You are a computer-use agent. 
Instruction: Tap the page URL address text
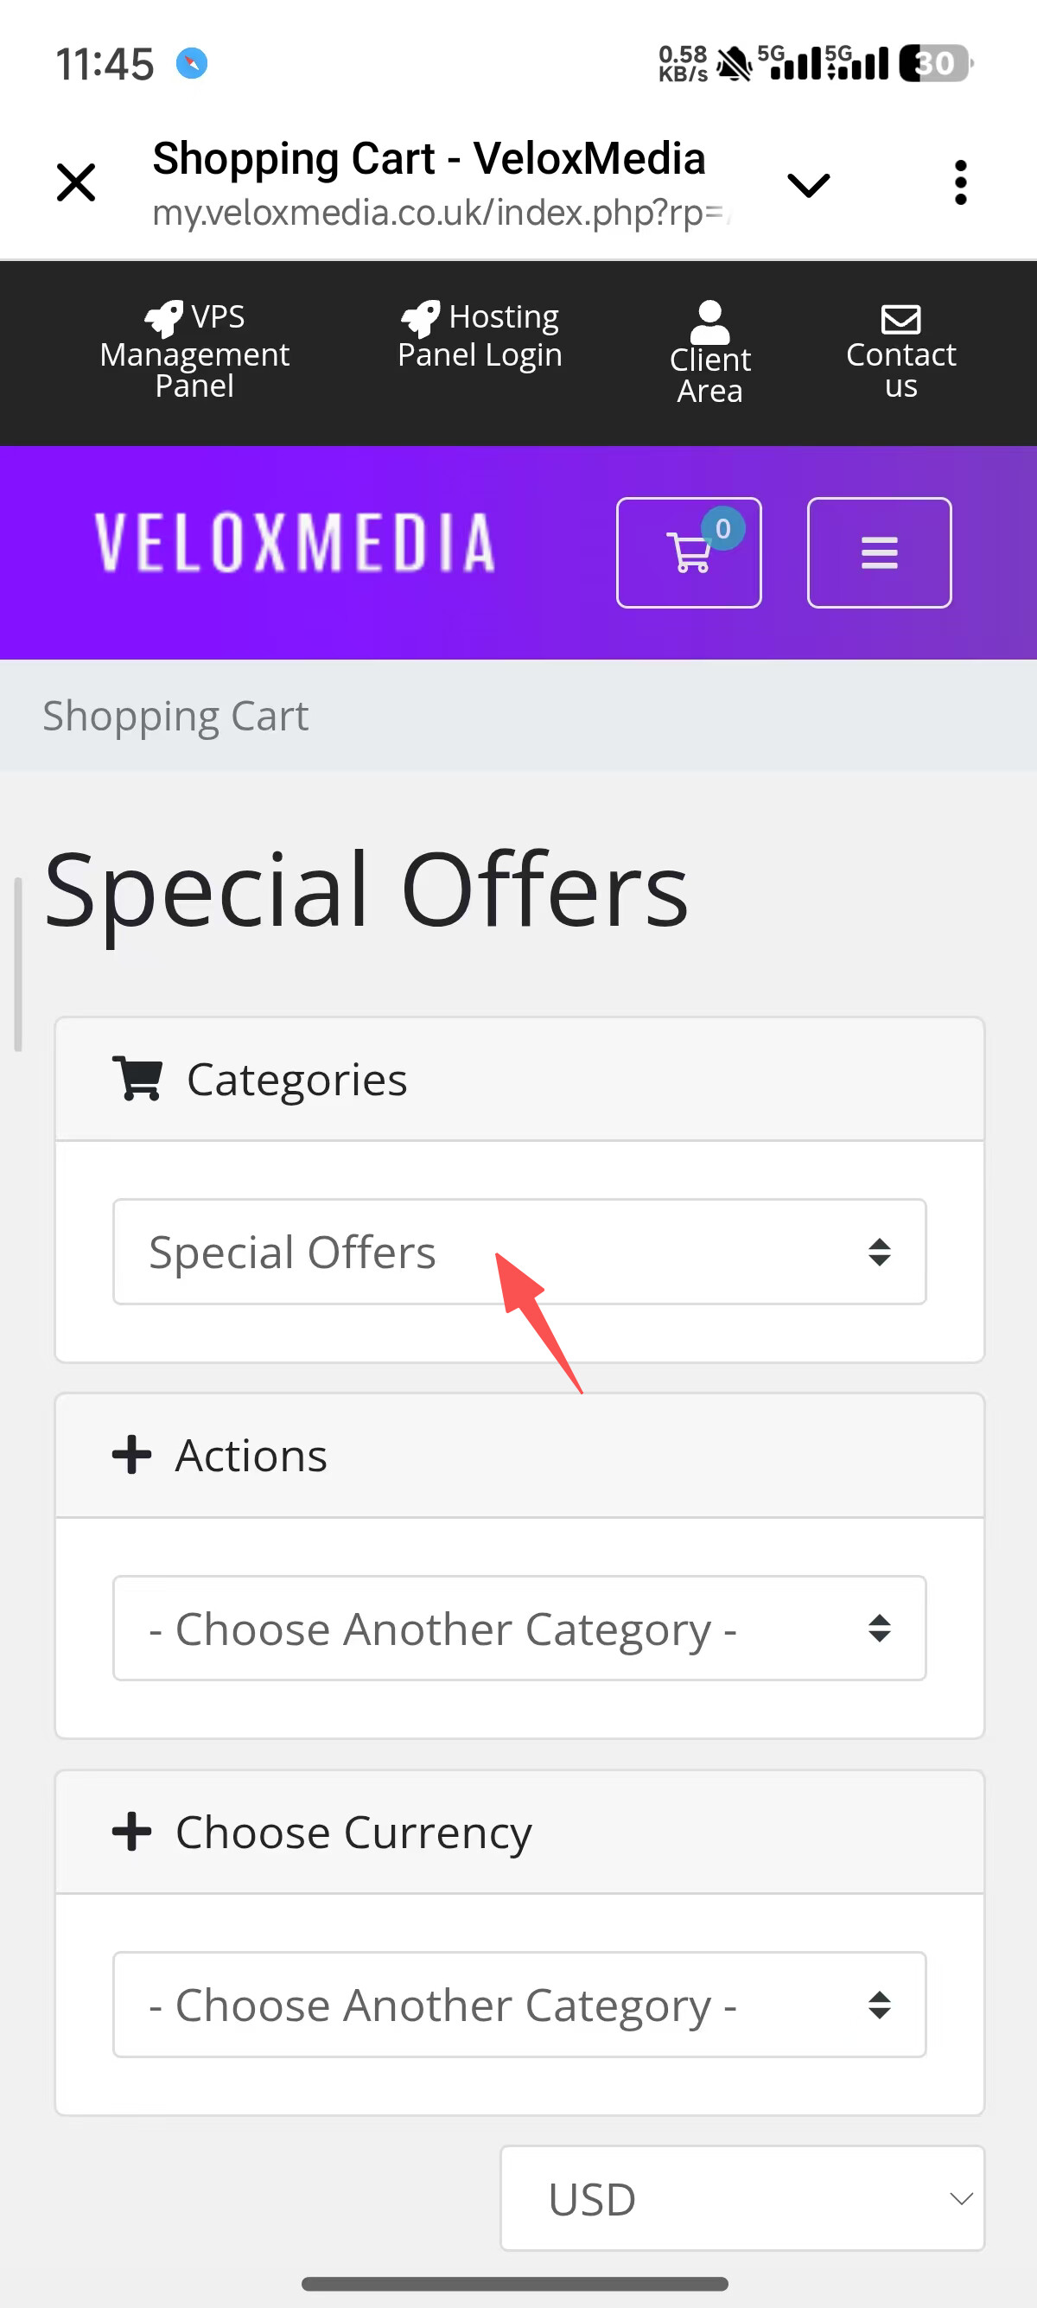click(441, 214)
